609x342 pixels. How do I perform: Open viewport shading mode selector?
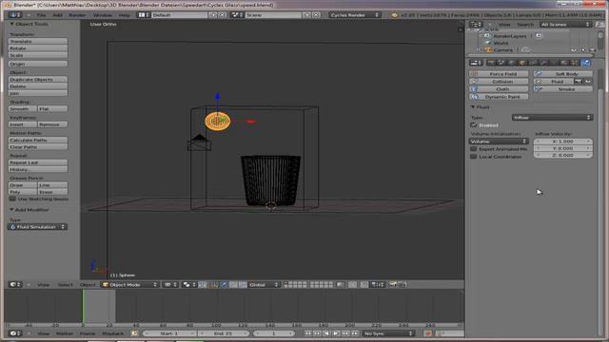(171, 285)
